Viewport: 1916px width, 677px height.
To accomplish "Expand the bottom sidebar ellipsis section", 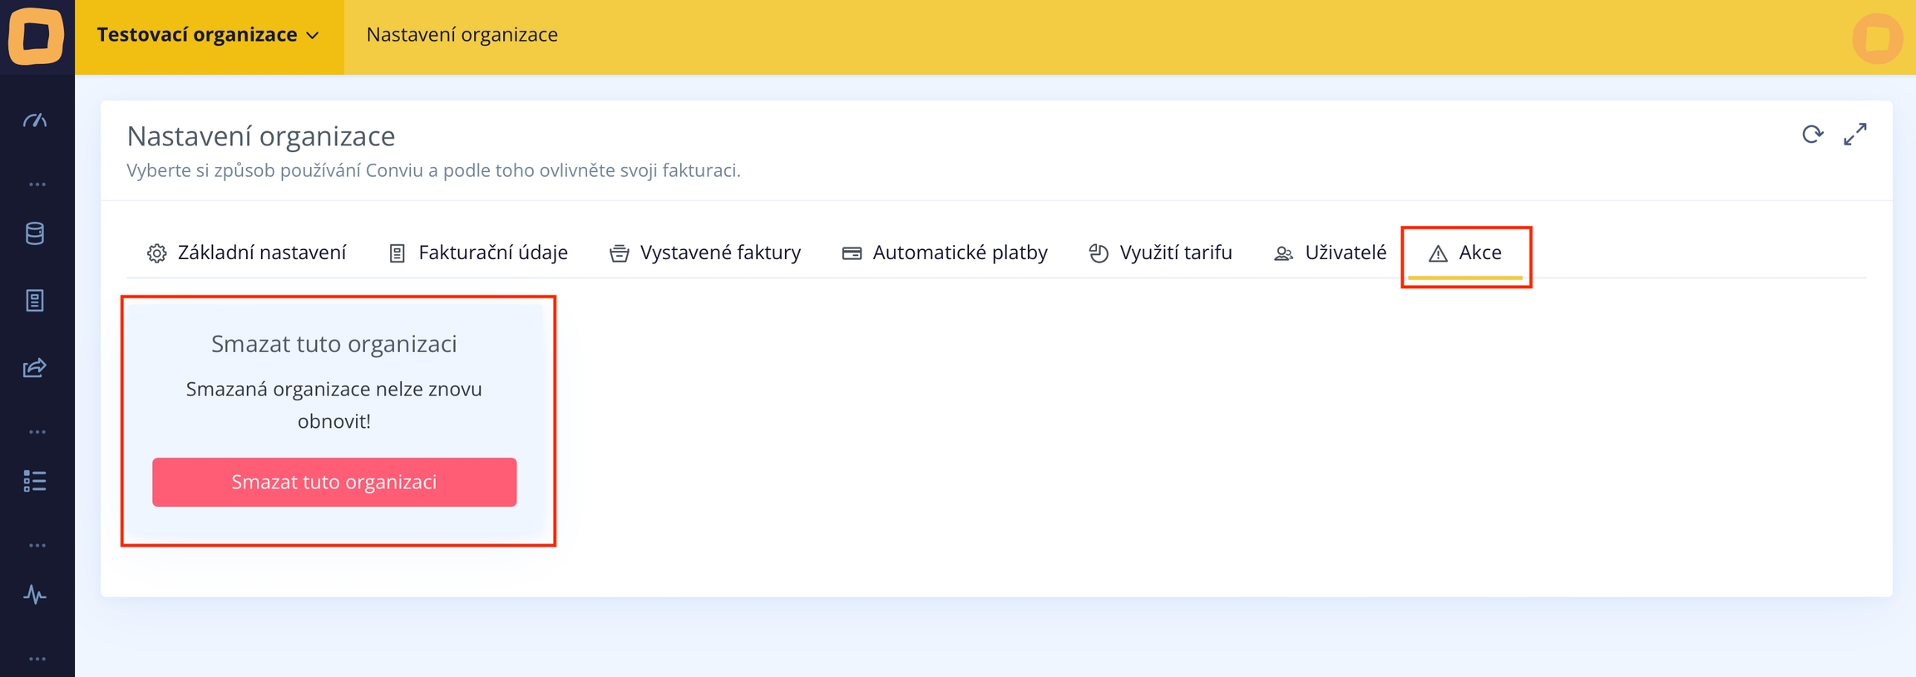I will (x=37, y=659).
